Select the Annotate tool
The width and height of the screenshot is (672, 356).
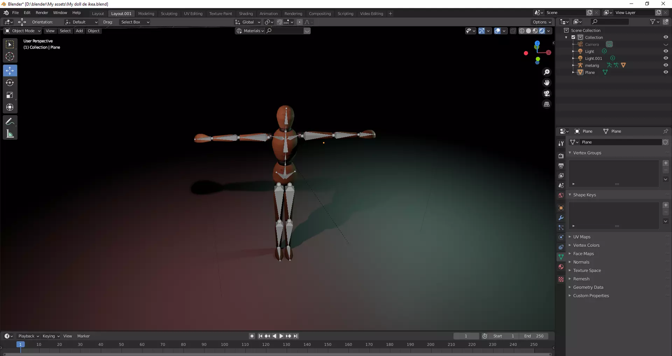10,121
